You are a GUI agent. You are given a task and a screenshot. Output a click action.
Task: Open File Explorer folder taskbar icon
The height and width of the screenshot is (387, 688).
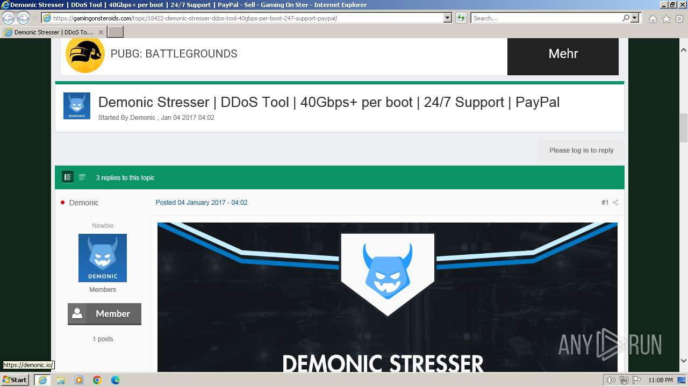click(x=61, y=380)
